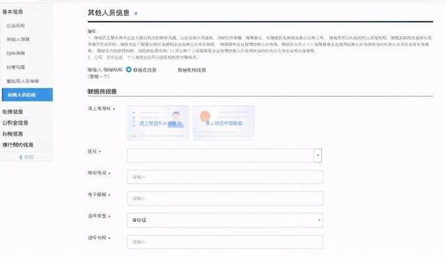445x257 pixels.
Task: Upload ID card national emblem side image
Action: pos(224,123)
